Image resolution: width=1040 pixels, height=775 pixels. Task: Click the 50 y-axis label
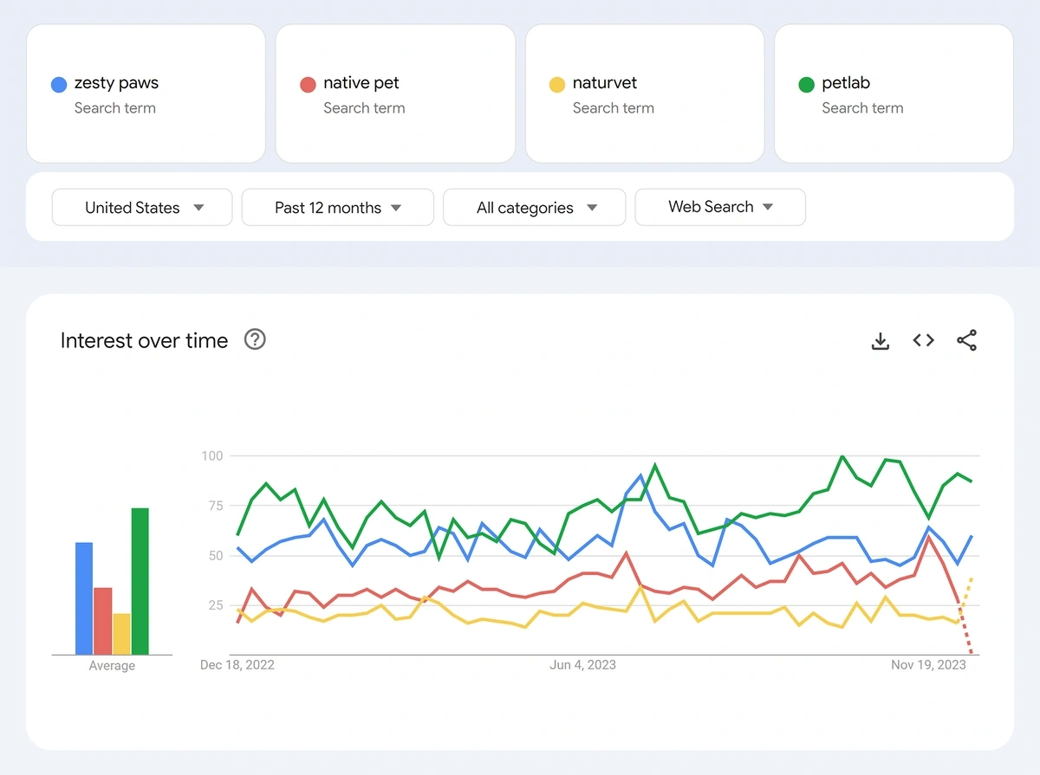216,555
